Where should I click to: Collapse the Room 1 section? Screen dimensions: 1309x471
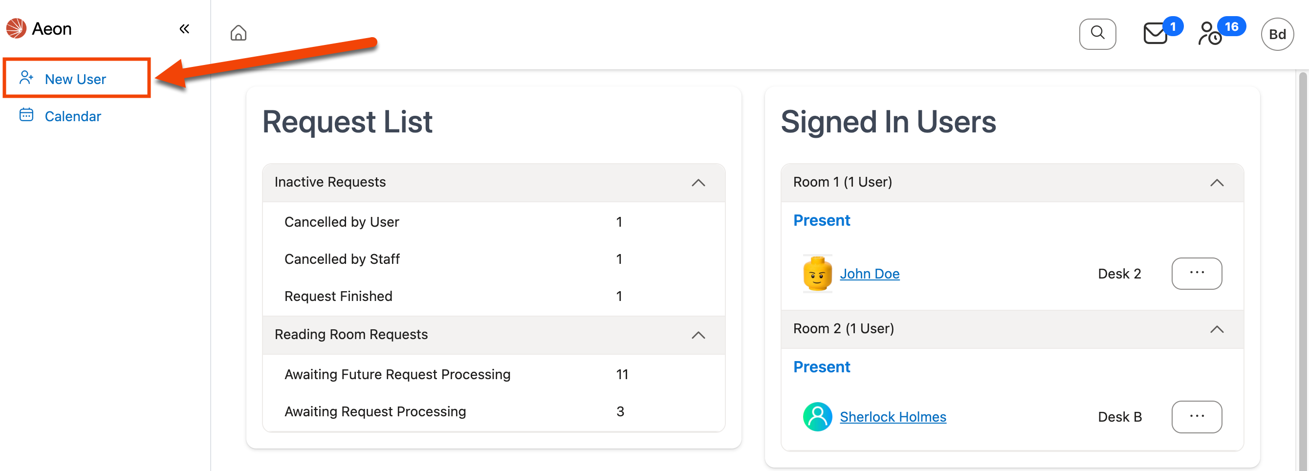[x=1217, y=182]
